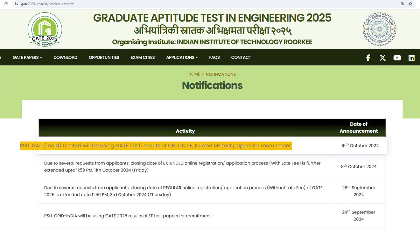Open the CONTACT menu item
The image size is (420, 230).
(x=241, y=57)
